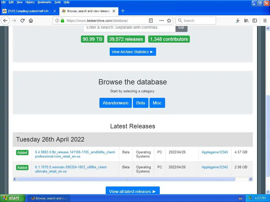Open the library bookshelf icon
Screen dimensions: 270x202
[x=246, y=21]
